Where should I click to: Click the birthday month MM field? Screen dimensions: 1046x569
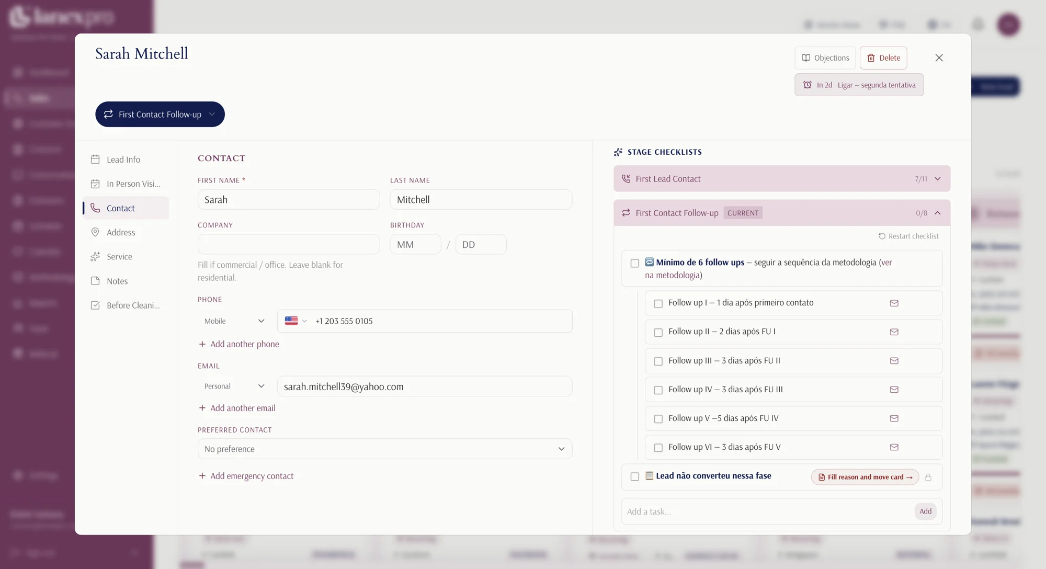[x=416, y=244]
